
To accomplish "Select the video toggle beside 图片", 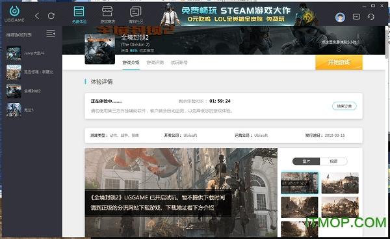I will coord(333,162).
